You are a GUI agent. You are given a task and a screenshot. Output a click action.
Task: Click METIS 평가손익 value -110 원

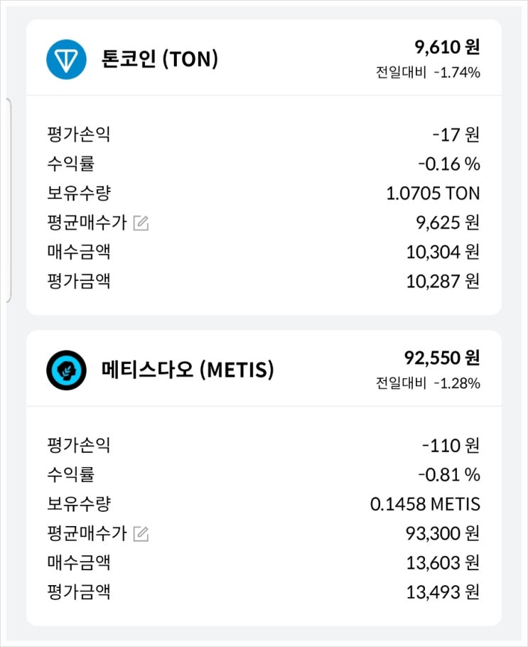pos(451,446)
